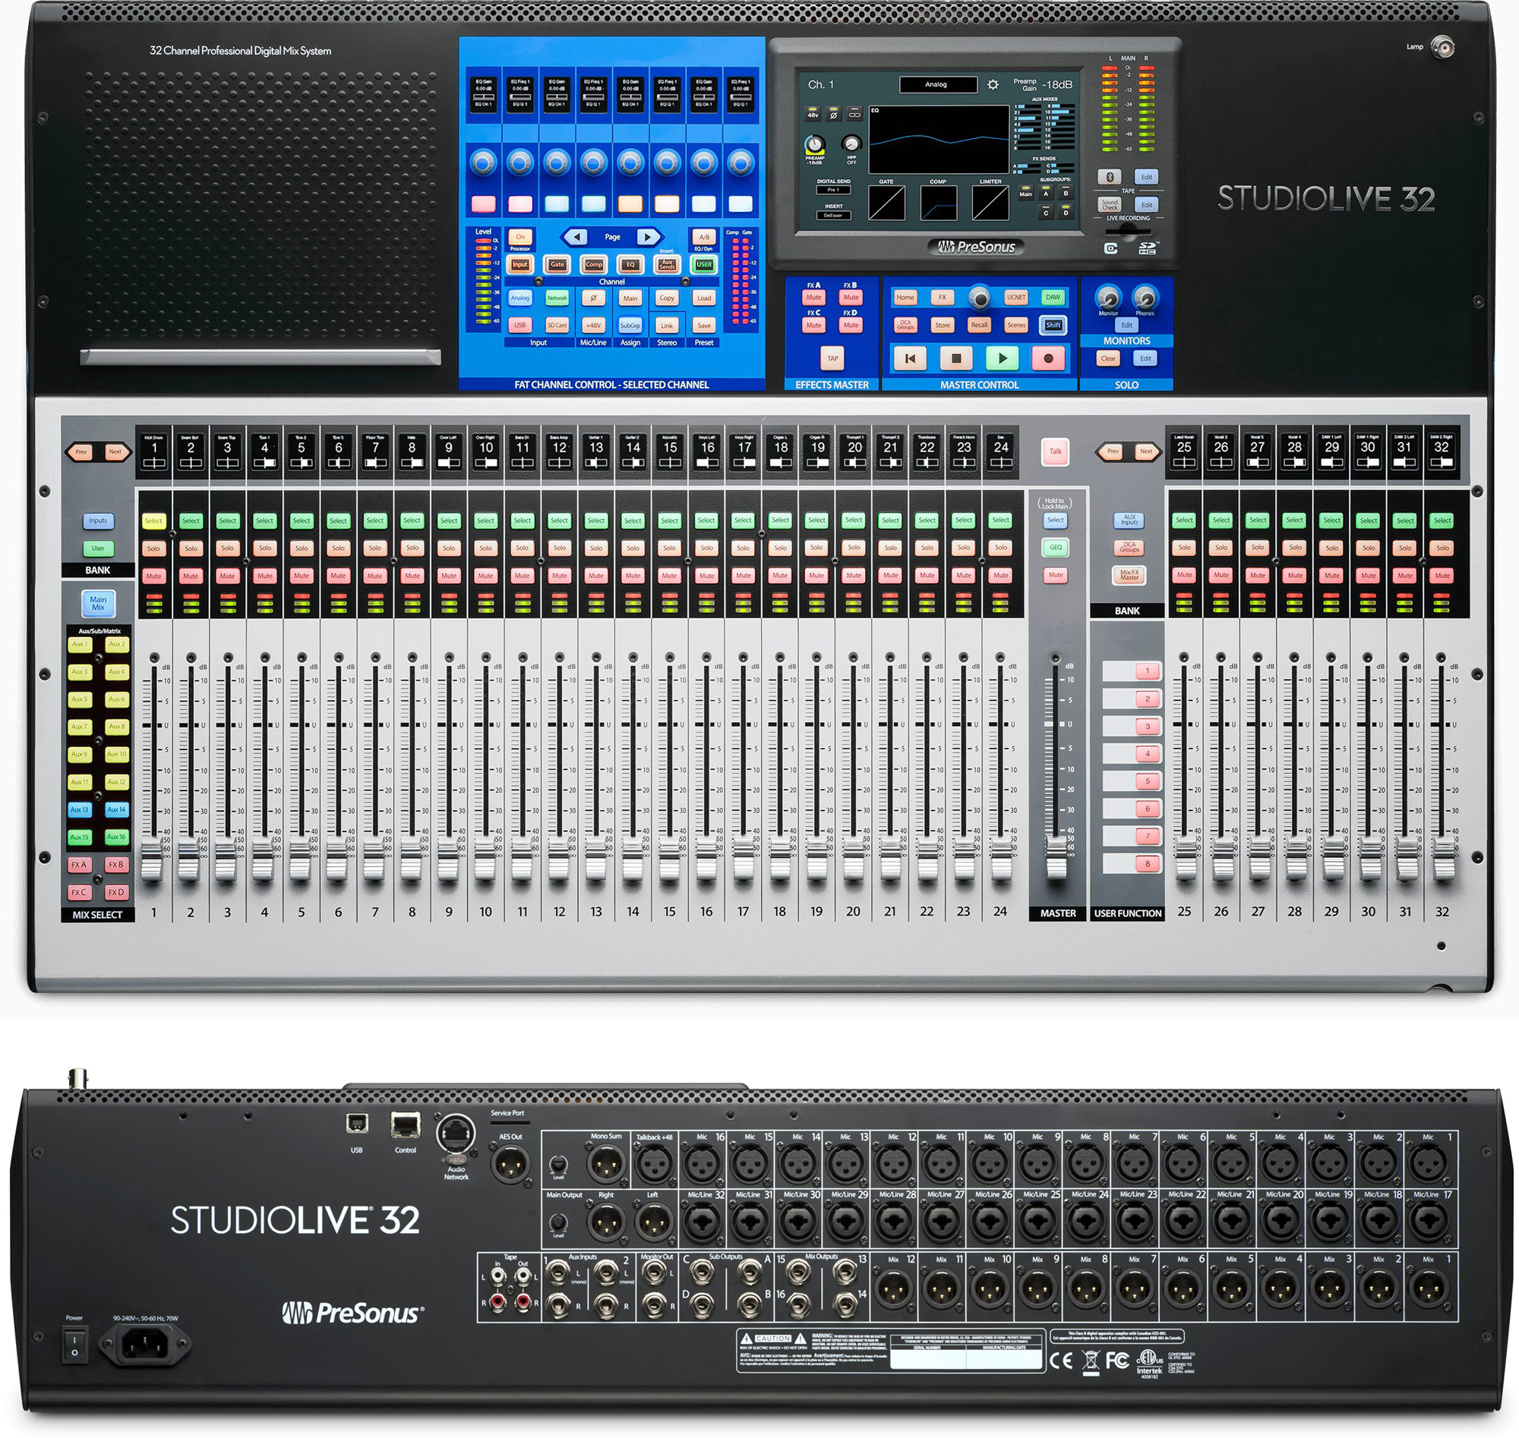Adjust the Preamp gain knob on touchscreen

pyautogui.click(x=814, y=144)
